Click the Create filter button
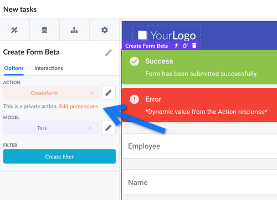This screenshot has width=277, height=200. click(59, 157)
